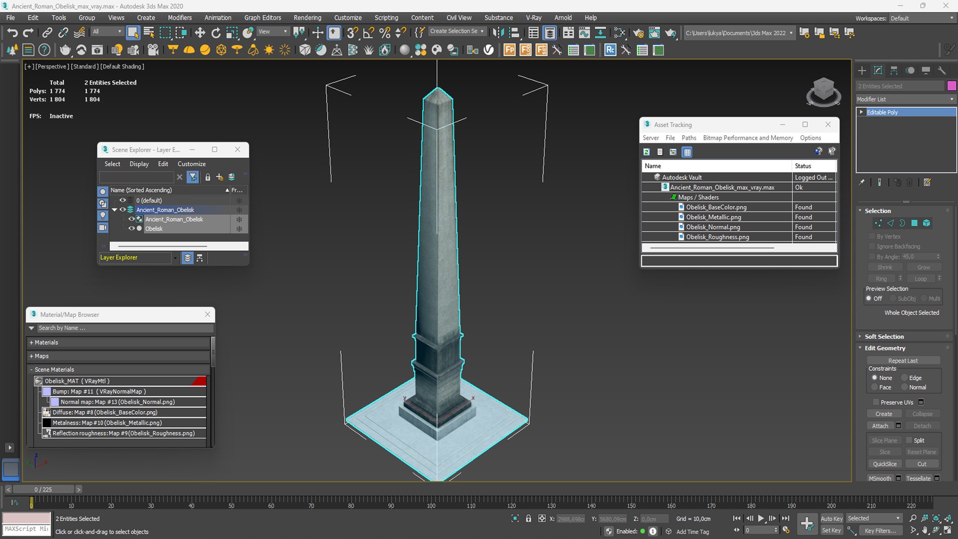Select the Face constraint radio button
958x539 pixels.
click(x=874, y=387)
